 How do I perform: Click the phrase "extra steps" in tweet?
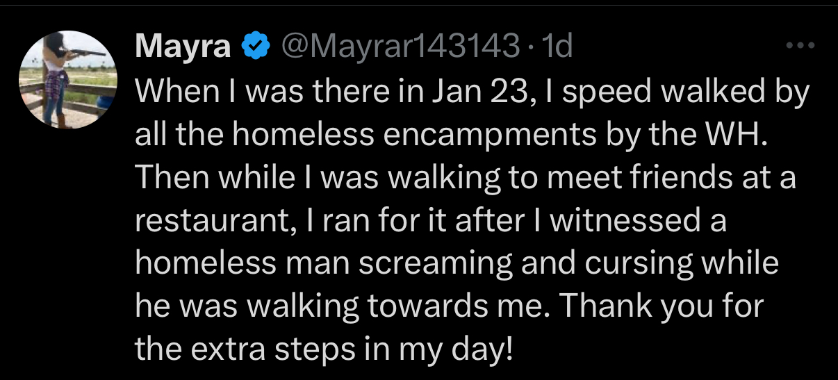click(272, 349)
